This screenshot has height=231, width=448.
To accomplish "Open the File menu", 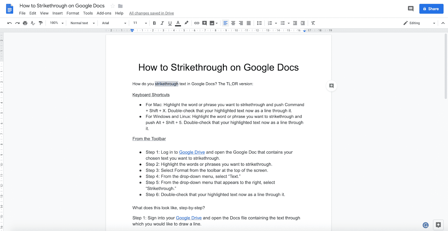I will point(22,13).
